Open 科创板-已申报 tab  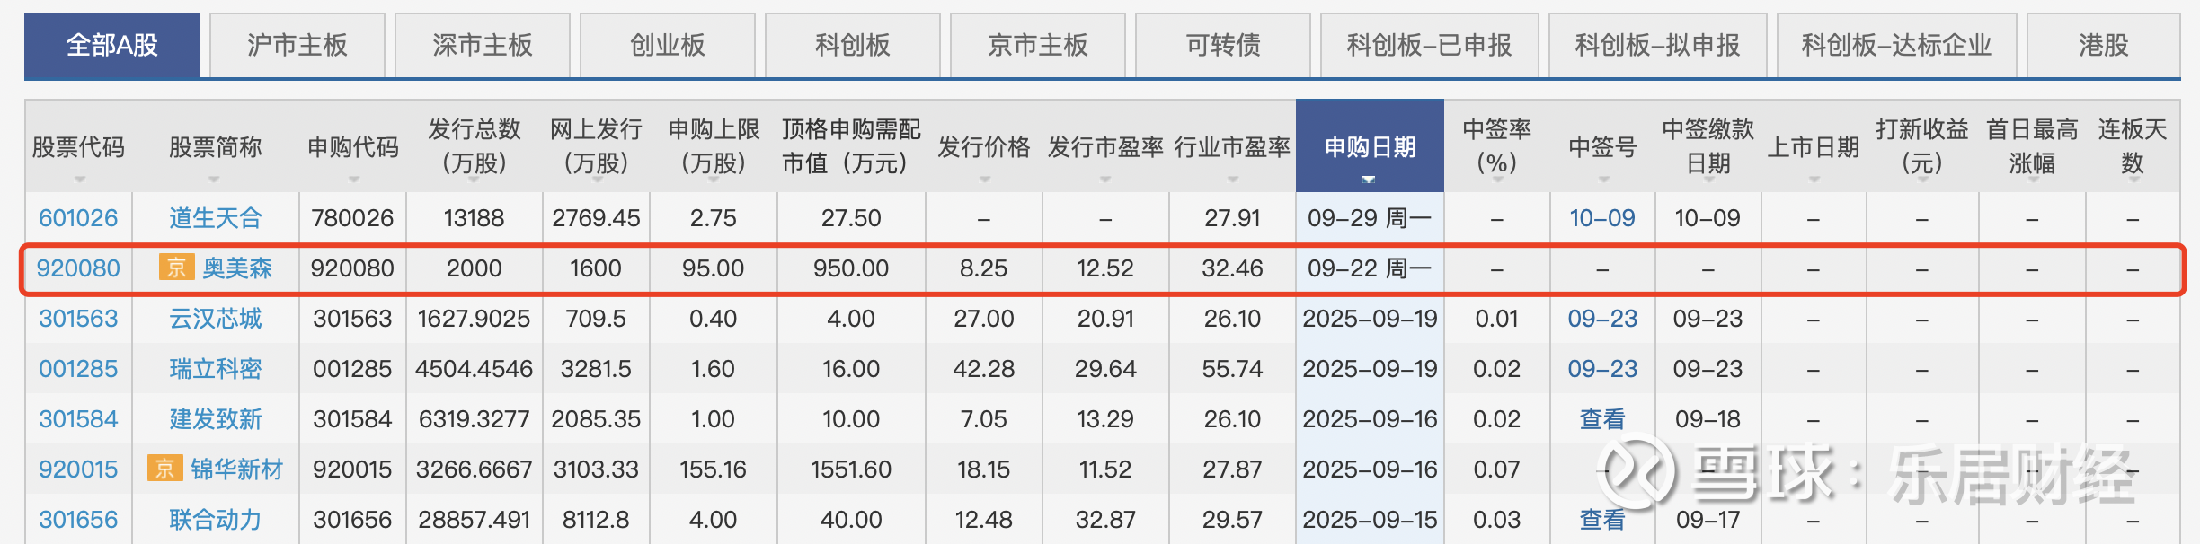tap(1430, 45)
